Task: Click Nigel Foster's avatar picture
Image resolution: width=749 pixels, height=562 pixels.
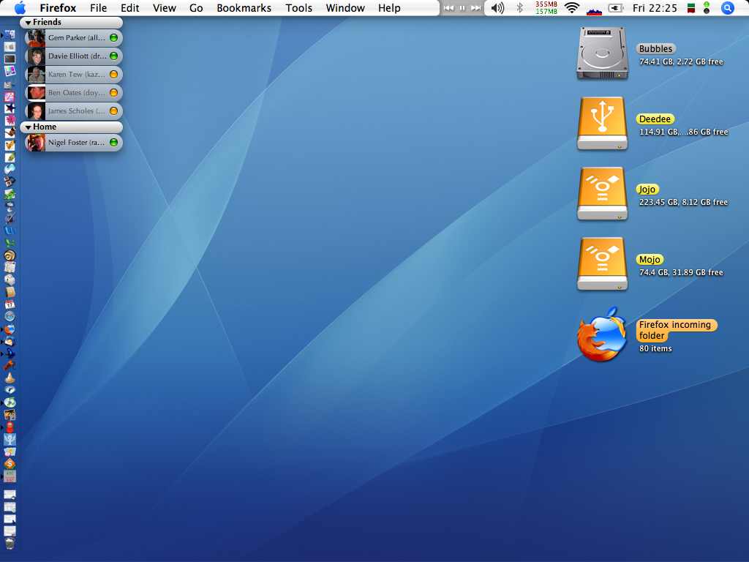Action: coord(36,143)
